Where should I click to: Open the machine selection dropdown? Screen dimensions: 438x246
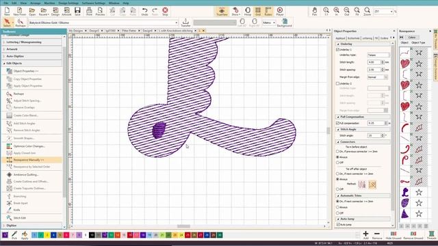tap(177, 23)
